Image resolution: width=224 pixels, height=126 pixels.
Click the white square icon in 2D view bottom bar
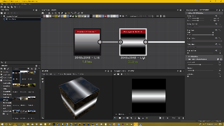(120, 118)
